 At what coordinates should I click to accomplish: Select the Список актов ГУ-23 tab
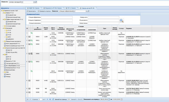(x=88, y=8)
